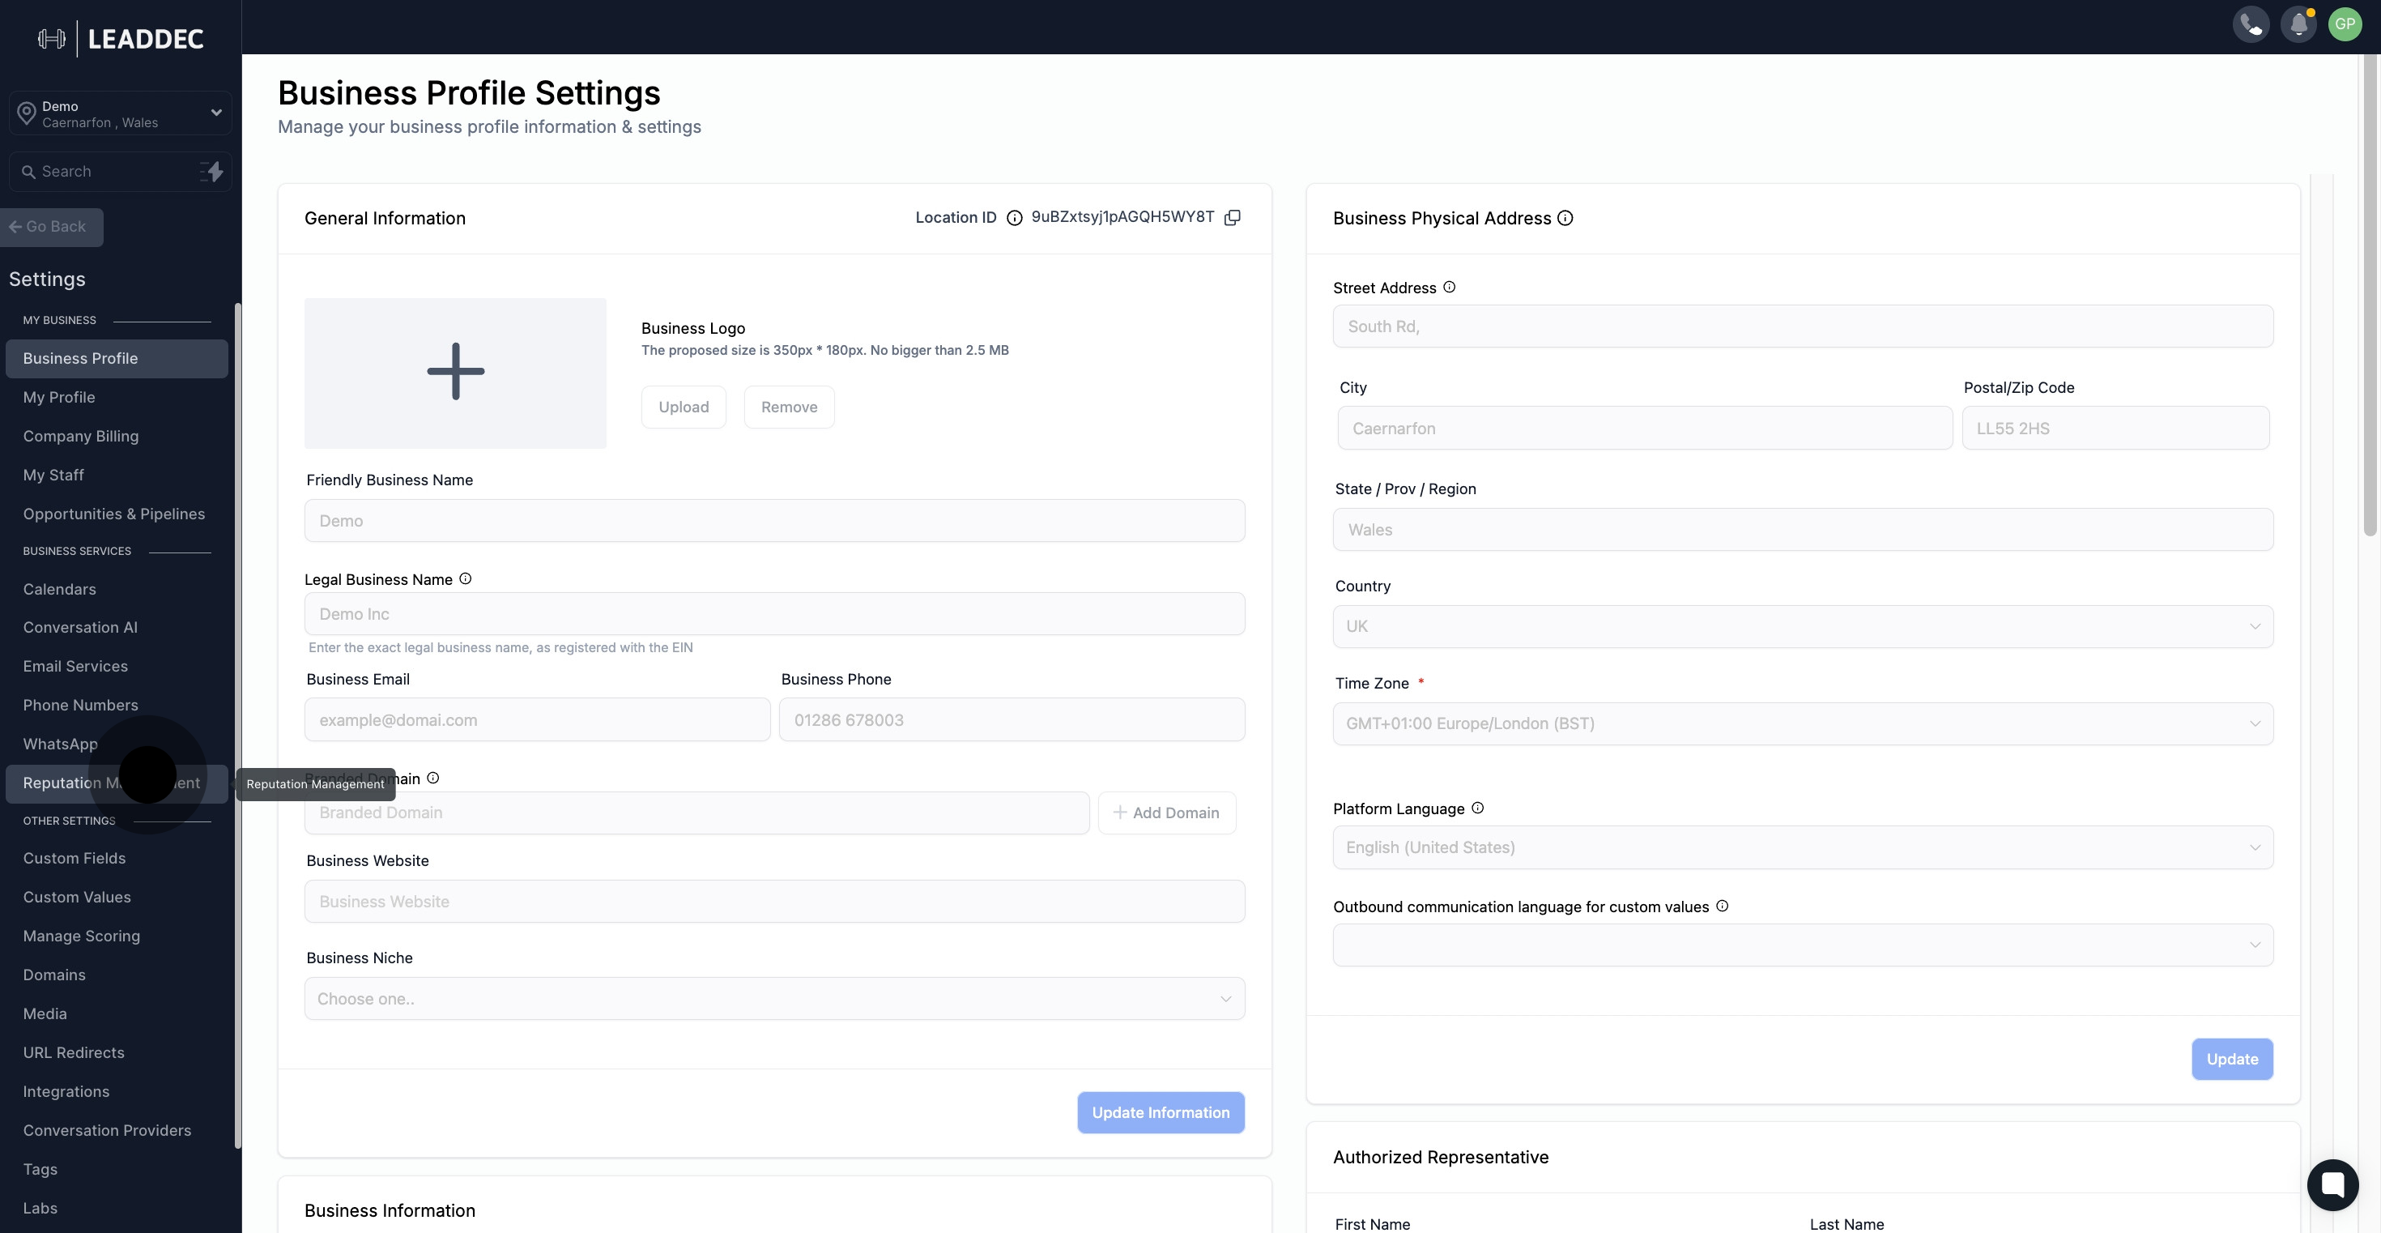Image resolution: width=2381 pixels, height=1233 pixels.
Task: Focus the Branded Domain field
Action: coord(697,813)
